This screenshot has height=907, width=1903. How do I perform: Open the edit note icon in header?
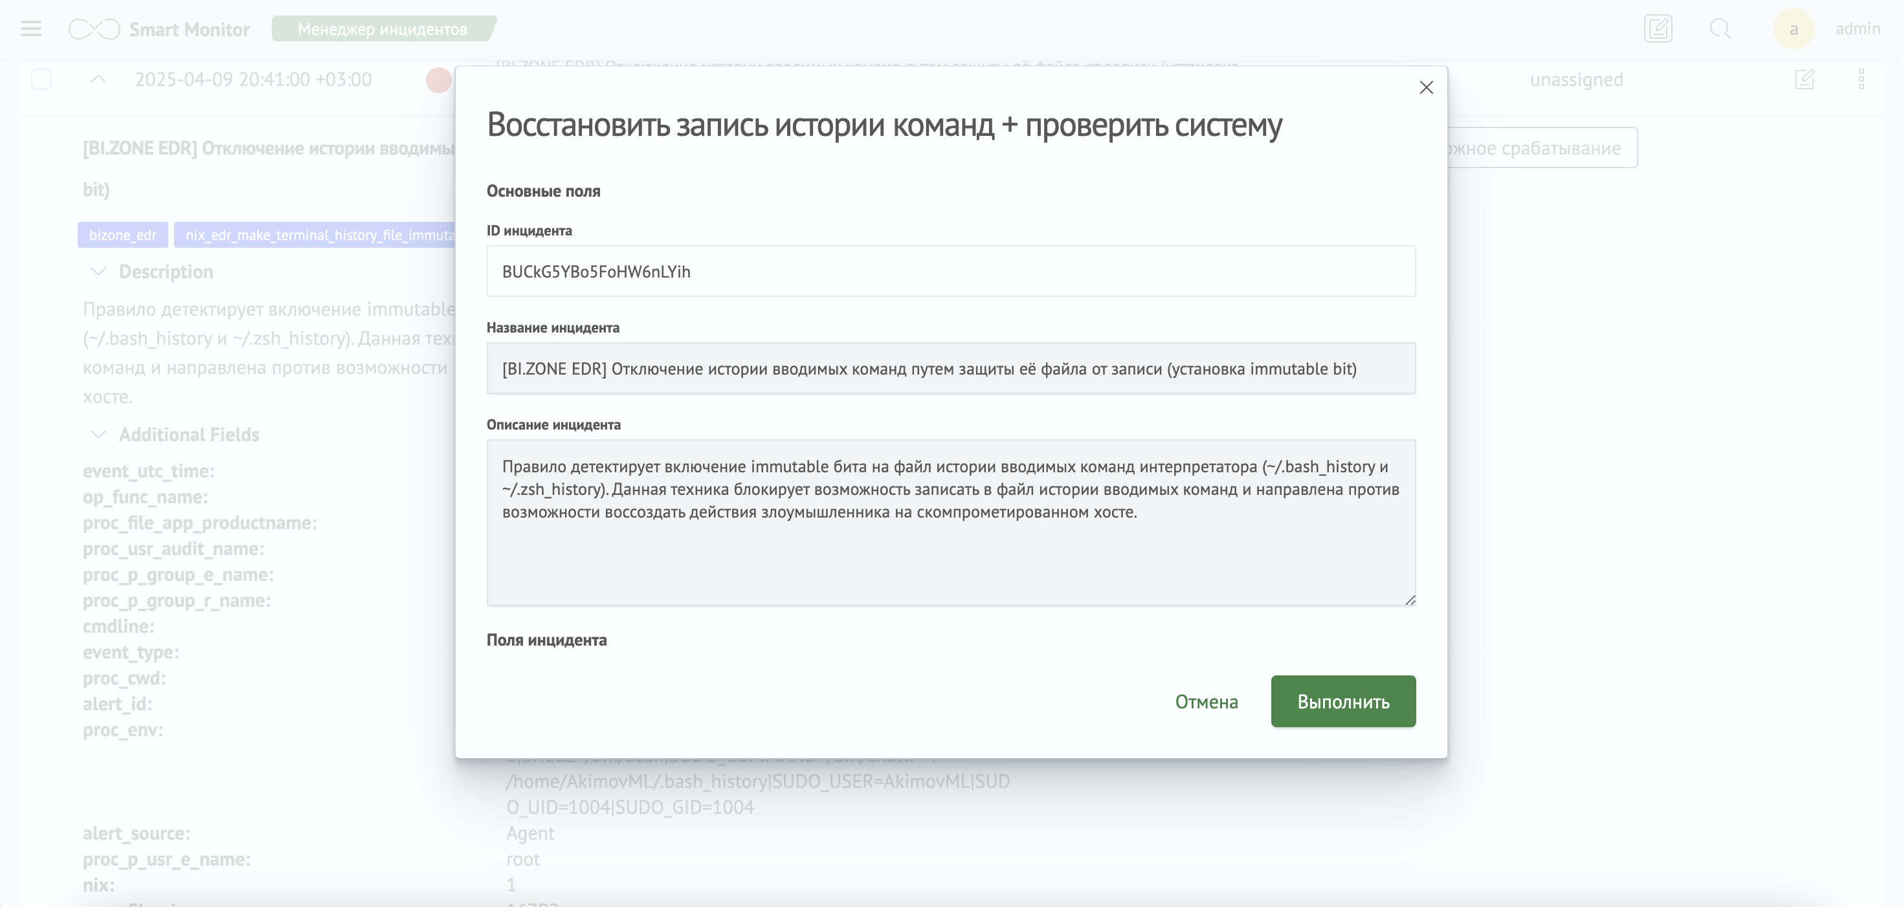1658,29
